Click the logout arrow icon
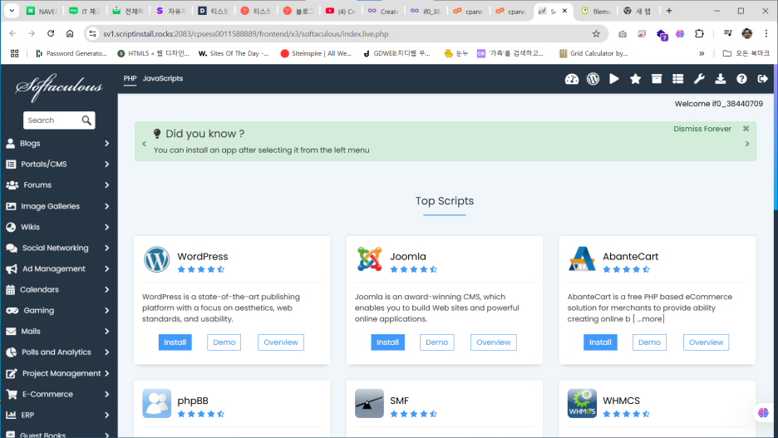The height and width of the screenshot is (438, 778). [x=763, y=79]
